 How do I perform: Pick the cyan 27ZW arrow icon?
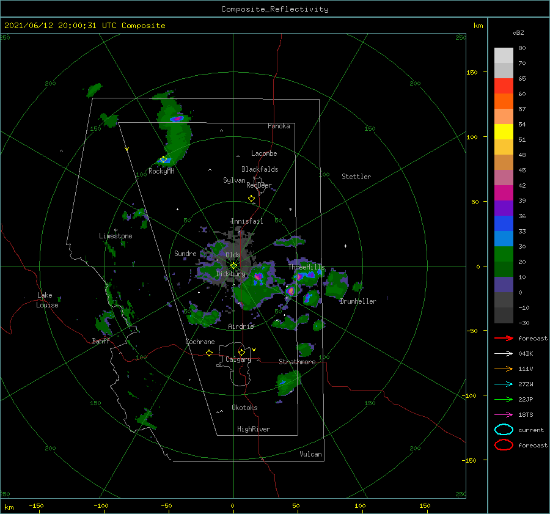point(504,384)
